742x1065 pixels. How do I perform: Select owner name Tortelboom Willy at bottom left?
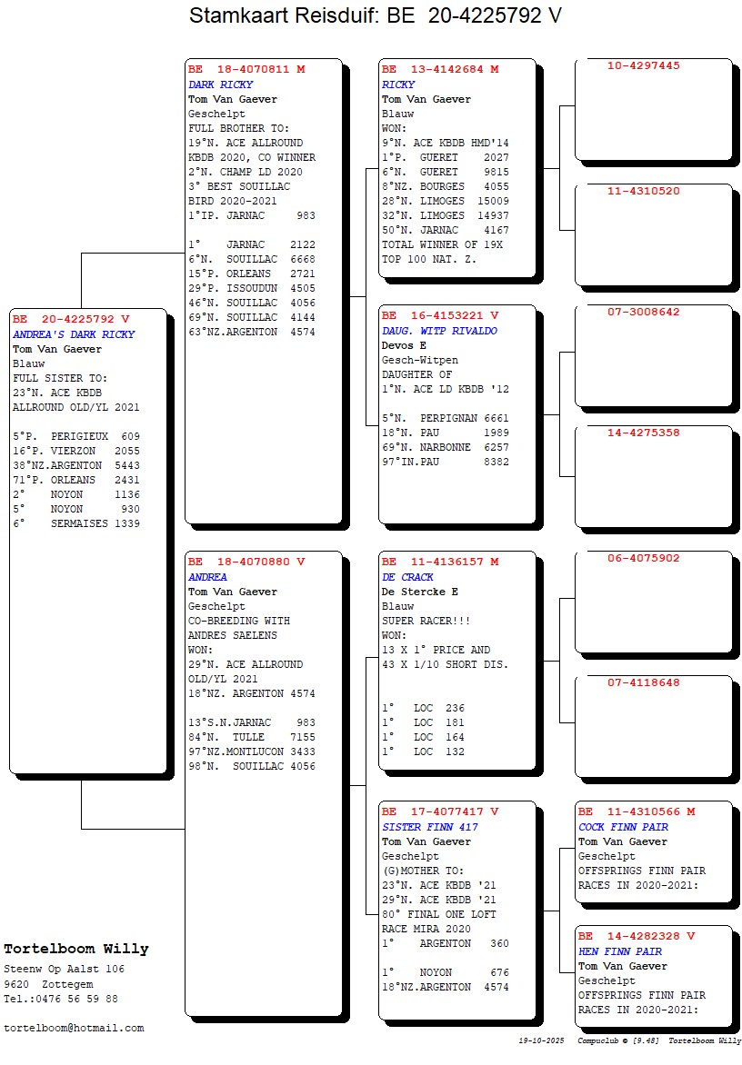click(76, 950)
